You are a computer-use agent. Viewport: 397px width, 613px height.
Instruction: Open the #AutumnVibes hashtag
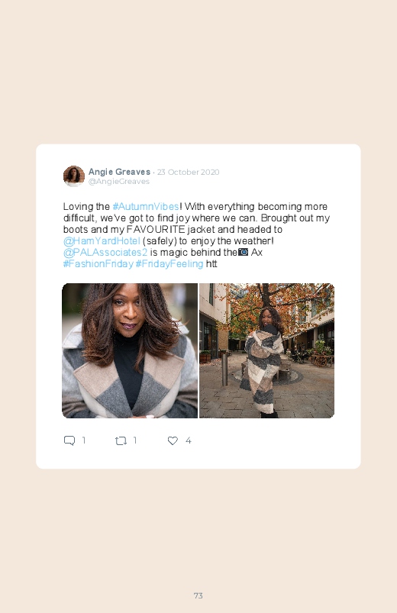tap(146, 206)
